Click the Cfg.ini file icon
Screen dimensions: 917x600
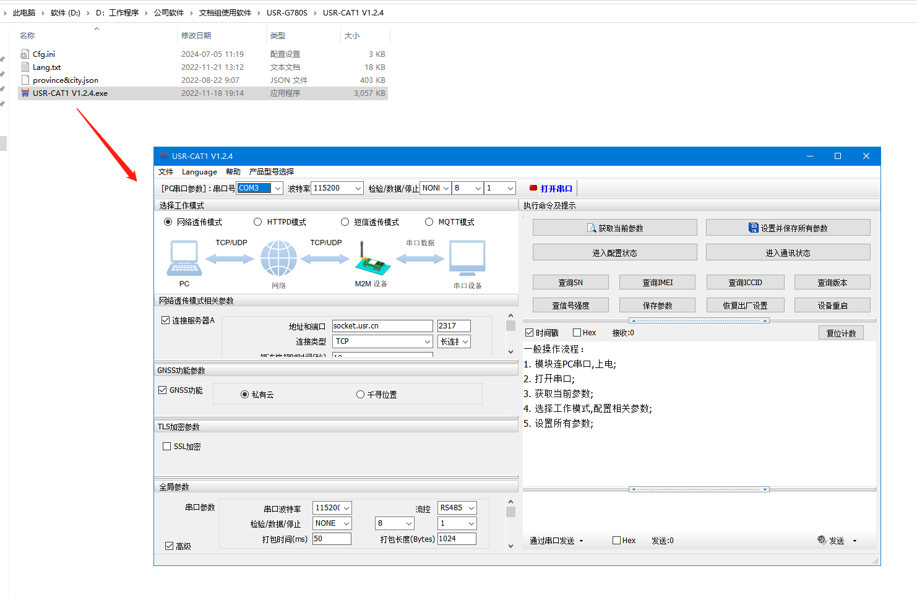coord(25,54)
